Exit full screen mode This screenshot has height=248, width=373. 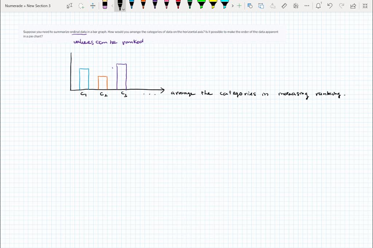365,6
